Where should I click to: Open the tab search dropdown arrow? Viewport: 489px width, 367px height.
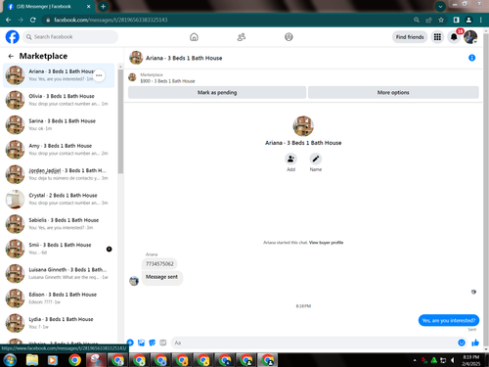click(440, 7)
